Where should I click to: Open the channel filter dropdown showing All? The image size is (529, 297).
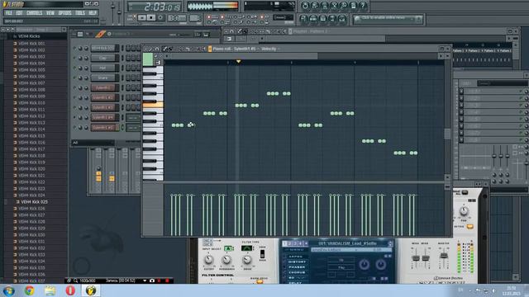(93, 143)
